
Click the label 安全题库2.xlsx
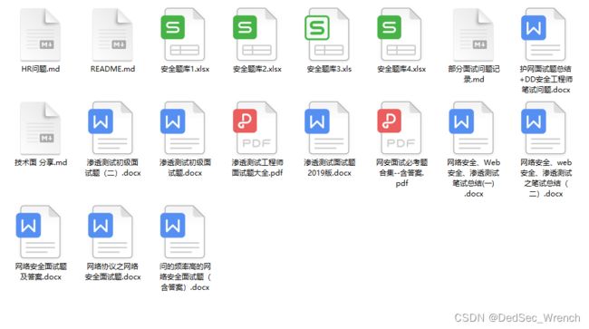tap(257, 69)
